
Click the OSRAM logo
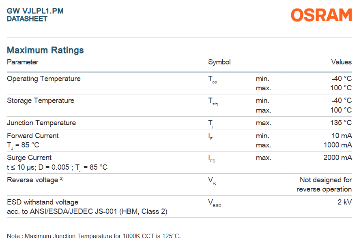click(321, 15)
